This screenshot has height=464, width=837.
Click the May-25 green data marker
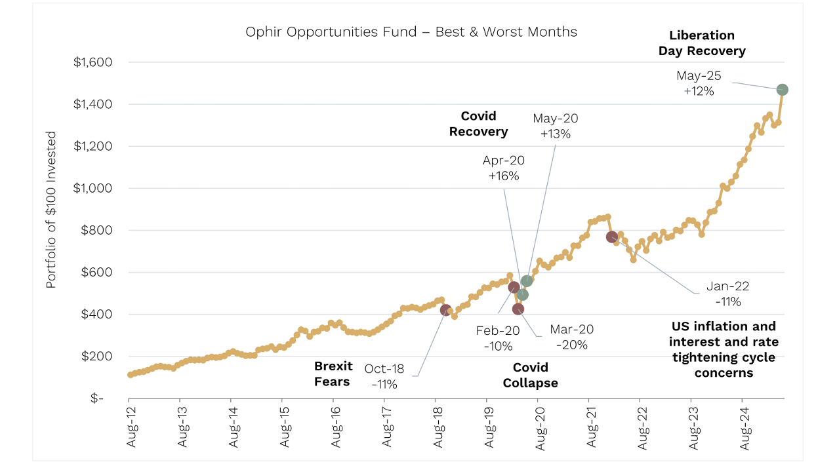click(x=782, y=90)
